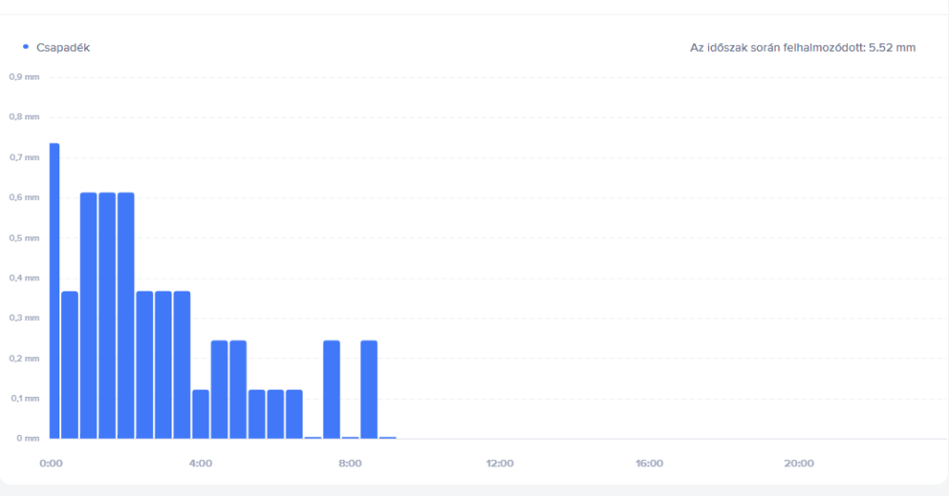Click the short bar directly above 4:00
949x496 pixels.
[x=200, y=414]
